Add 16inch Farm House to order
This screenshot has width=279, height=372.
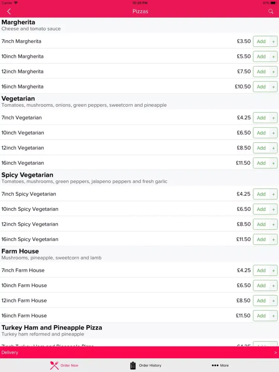tap(261, 316)
